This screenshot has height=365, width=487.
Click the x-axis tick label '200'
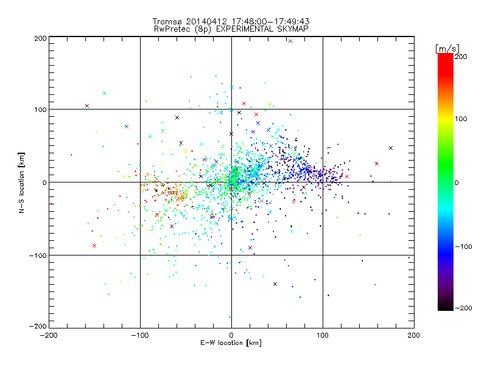pyautogui.click(x=414, y=336)
